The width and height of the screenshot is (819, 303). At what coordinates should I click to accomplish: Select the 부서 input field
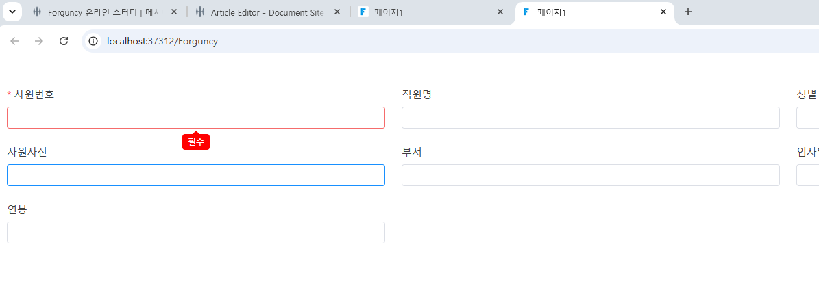coord(591,174)
